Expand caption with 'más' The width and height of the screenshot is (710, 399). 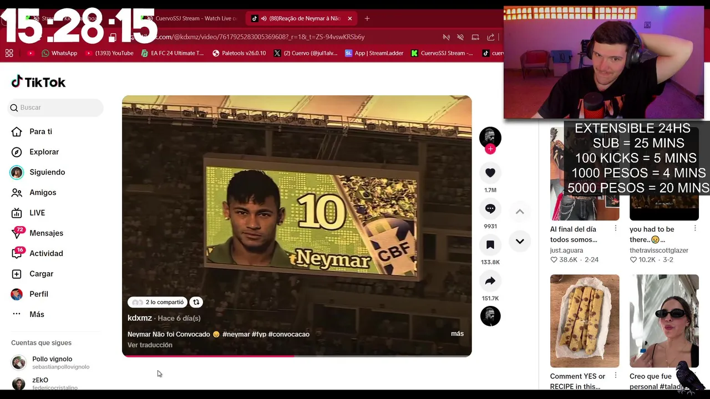tap(457, 334)
